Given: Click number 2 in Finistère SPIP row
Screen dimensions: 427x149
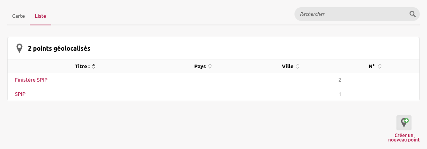Looking at the screenshot, I should pyautogui.click(x=340, y=80).
